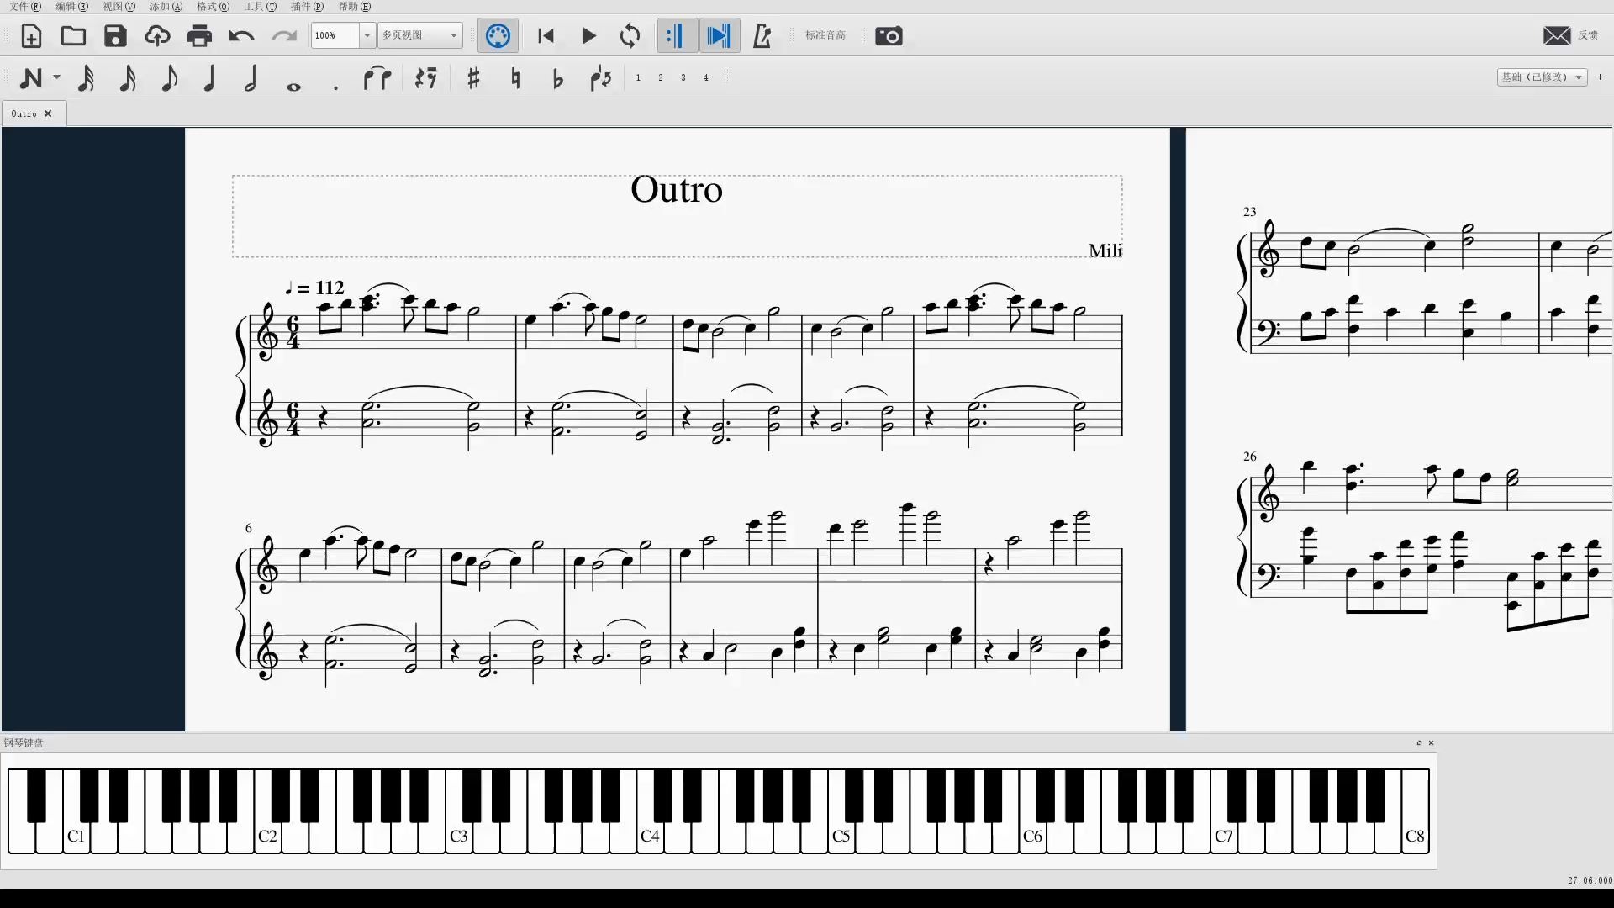Image resolution: width=1614 pixels, height=908 pixels.
Task: Open feedback via envelope icon
Action: [1557, 35]
